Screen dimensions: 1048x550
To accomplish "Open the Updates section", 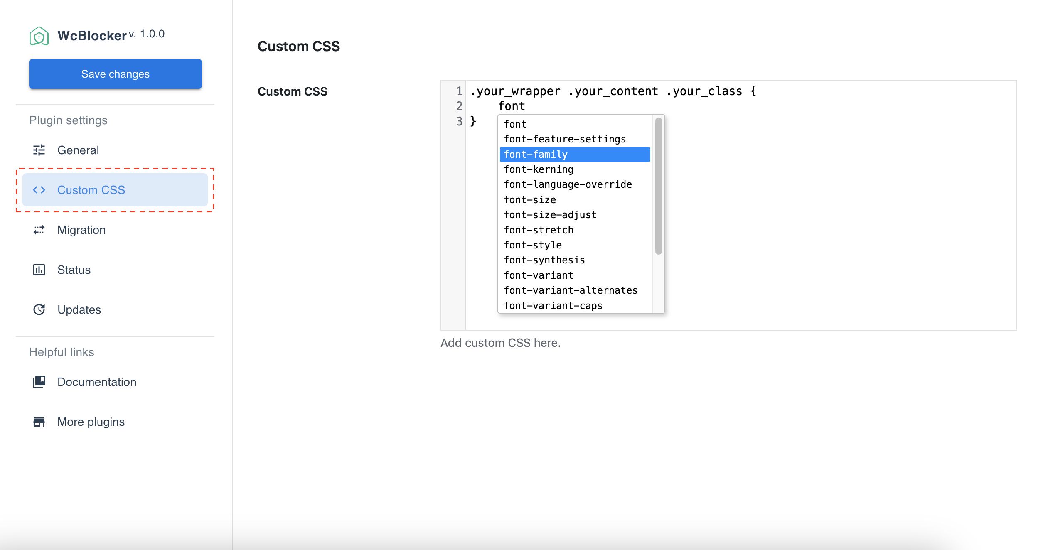I will (79, 309).
